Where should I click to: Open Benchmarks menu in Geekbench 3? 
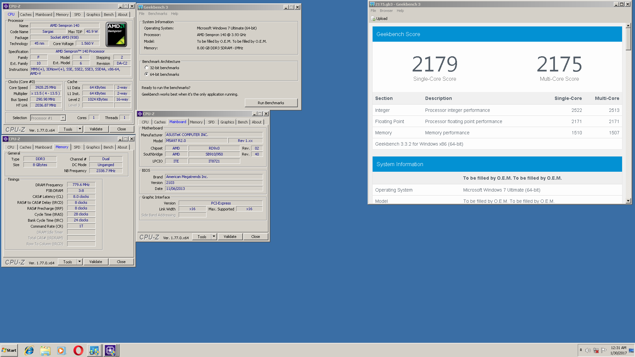158,14
